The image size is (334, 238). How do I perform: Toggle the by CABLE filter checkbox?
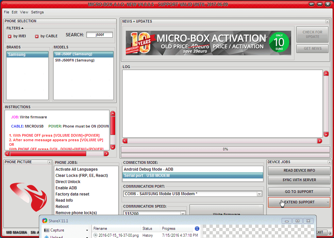click(37, 36)
